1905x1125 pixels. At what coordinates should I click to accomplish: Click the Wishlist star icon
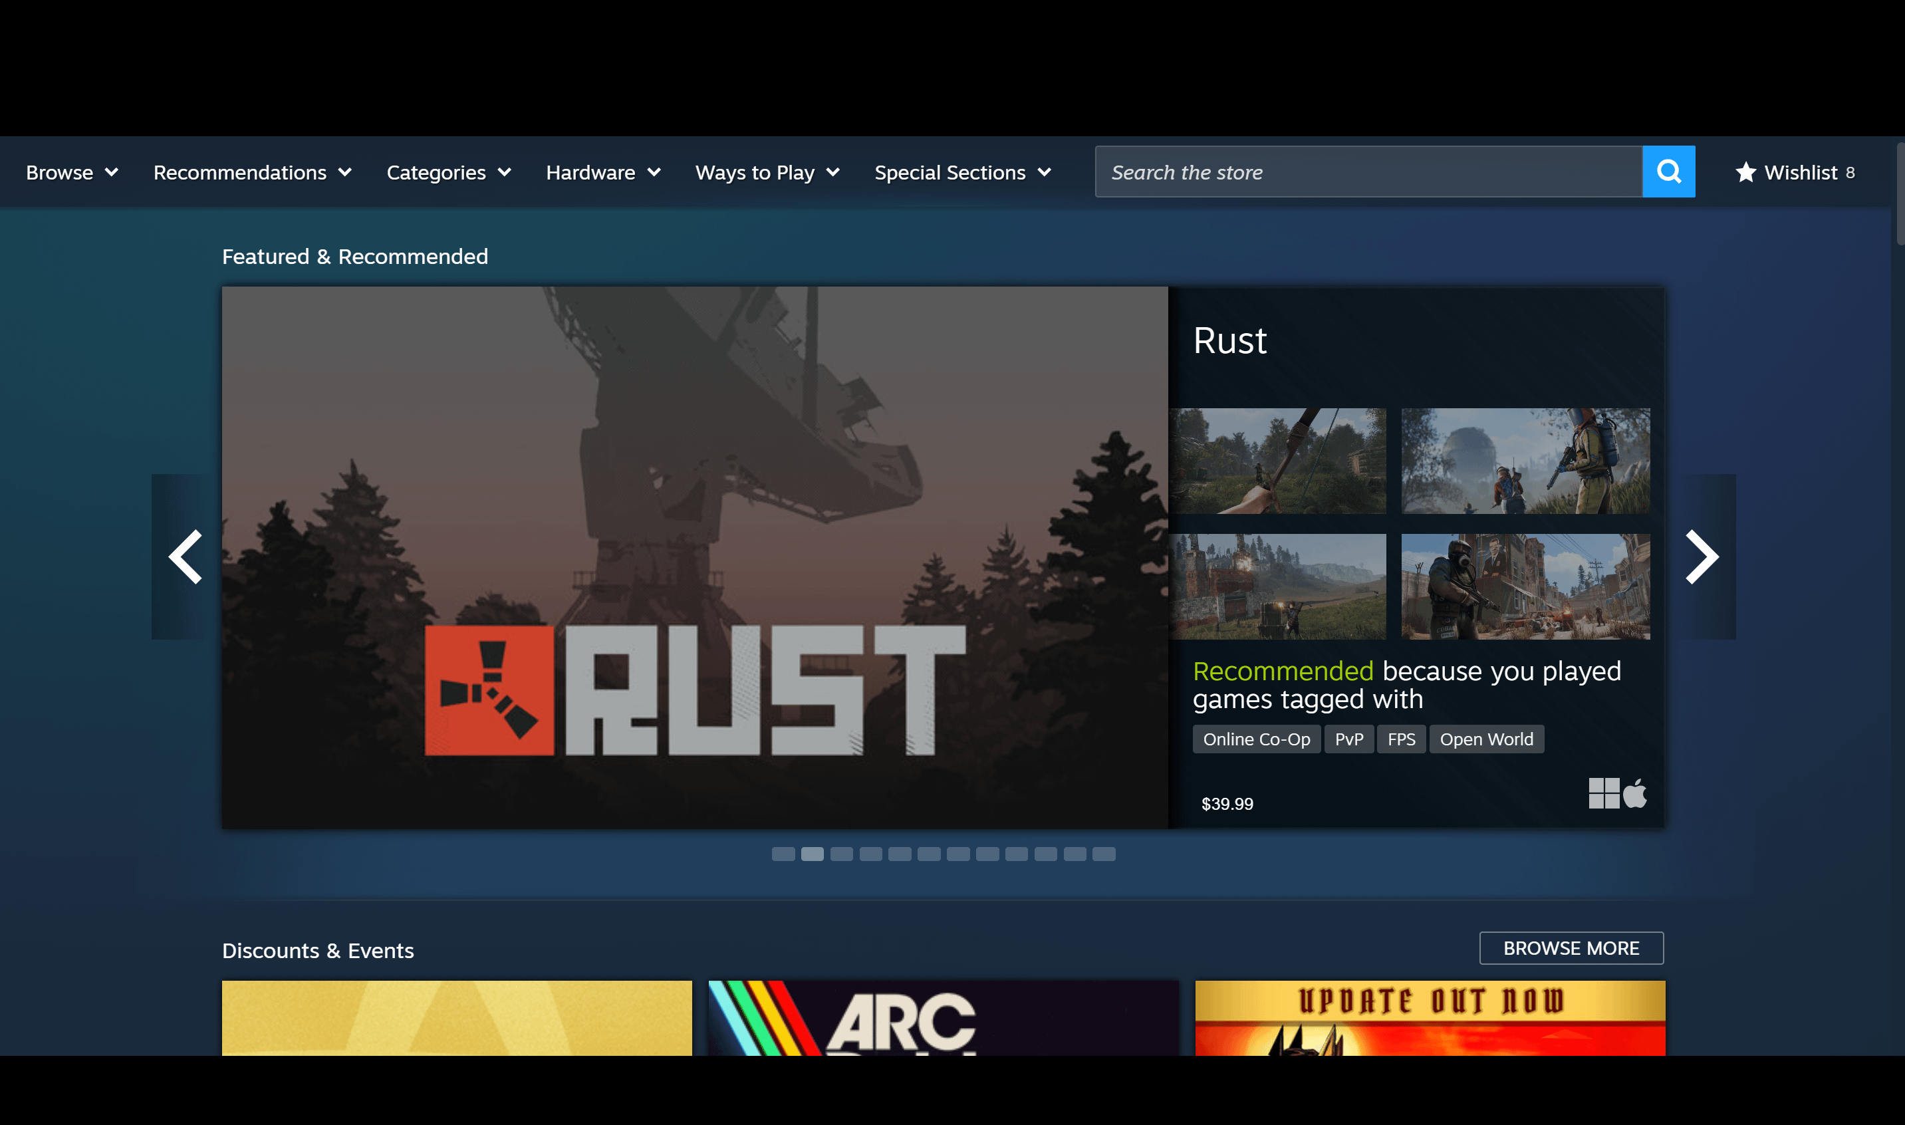point(1745,173)
